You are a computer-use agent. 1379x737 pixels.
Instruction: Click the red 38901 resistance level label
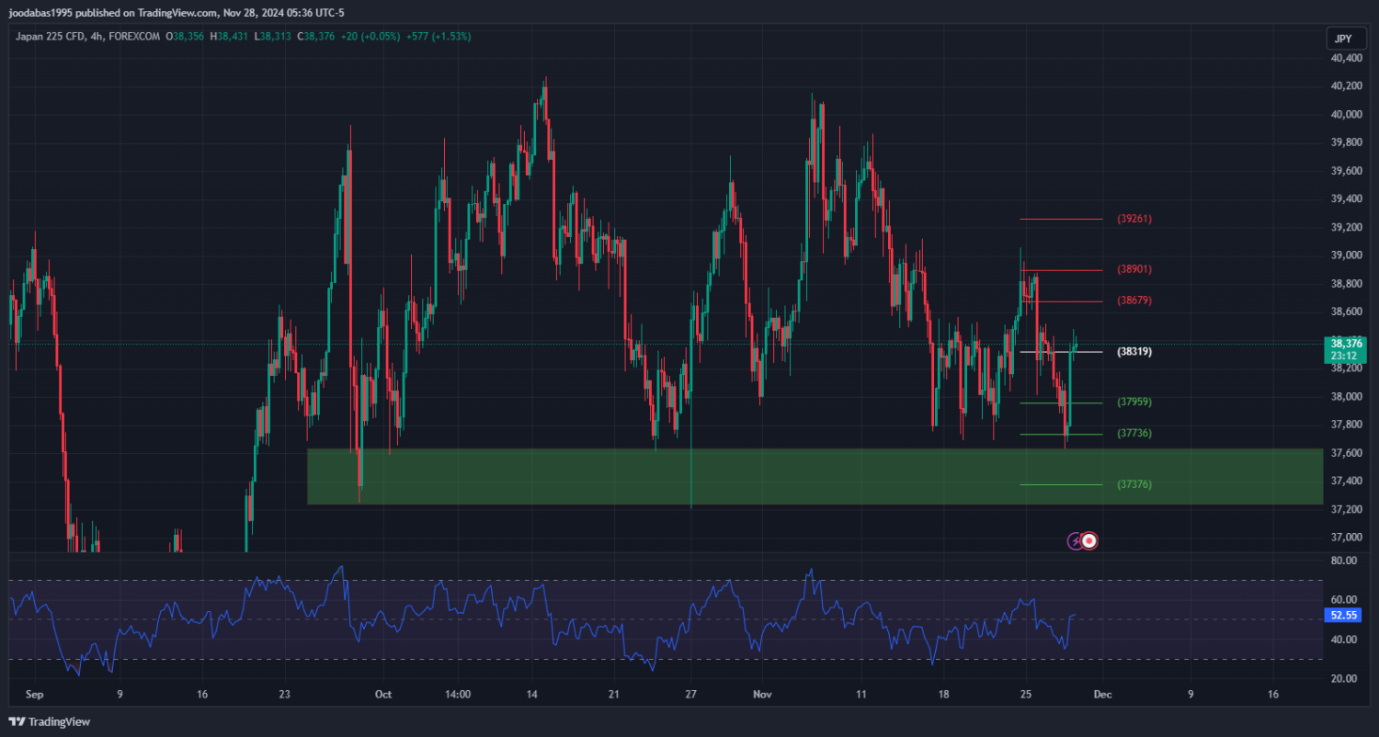(1134, 270)
